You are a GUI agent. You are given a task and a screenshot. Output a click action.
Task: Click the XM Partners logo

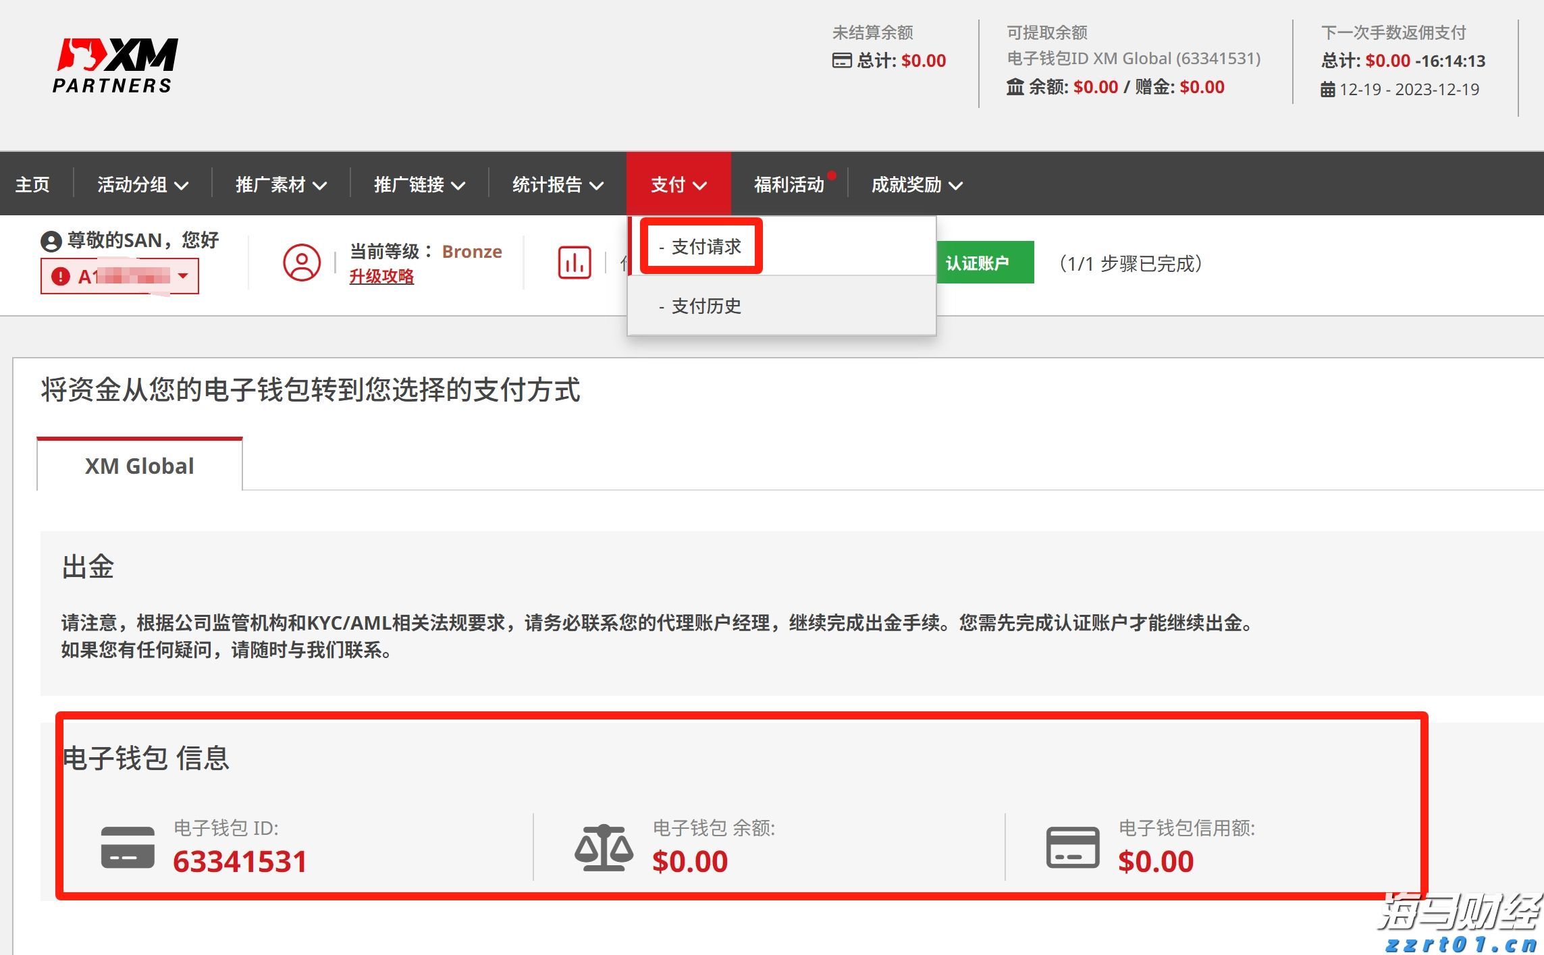[x=113, y=64]
